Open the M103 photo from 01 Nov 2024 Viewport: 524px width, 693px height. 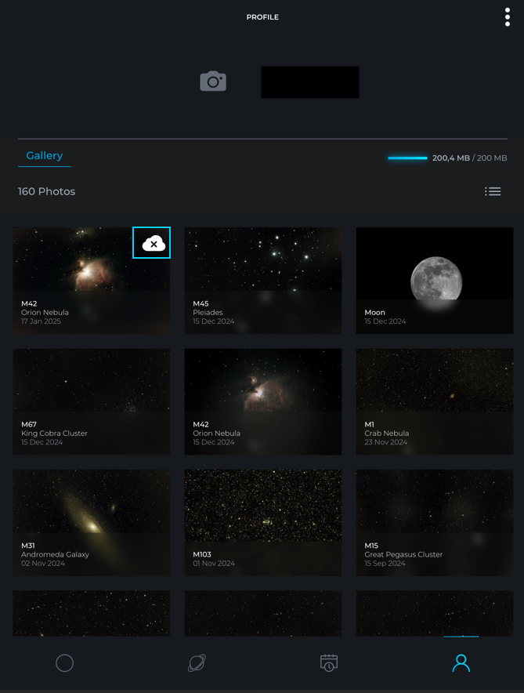point(262,523)
